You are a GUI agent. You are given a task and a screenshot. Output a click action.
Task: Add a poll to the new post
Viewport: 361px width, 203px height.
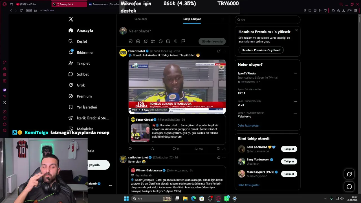[x=153, y=41]
